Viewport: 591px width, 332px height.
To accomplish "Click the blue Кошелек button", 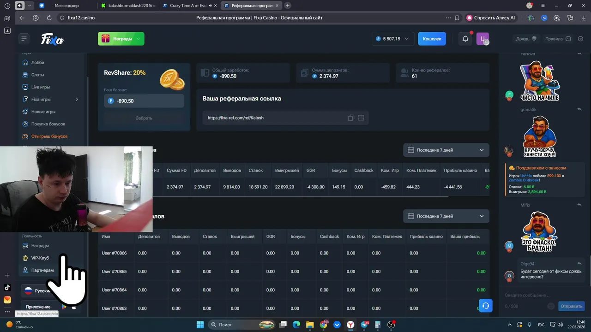I will [x=432, y=39].
